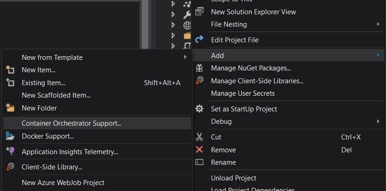
Task: Click the Docker Support whale icon
Action: (10, 136)
